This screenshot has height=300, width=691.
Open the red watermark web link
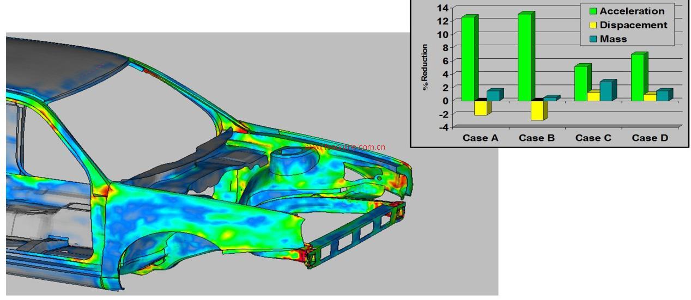(346, 147)
